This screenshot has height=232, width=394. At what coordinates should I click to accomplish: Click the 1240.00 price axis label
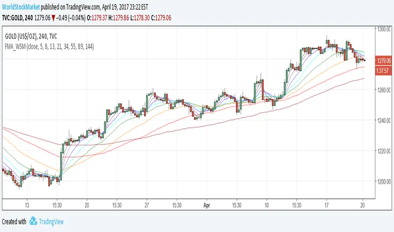(x=384, y=121)
